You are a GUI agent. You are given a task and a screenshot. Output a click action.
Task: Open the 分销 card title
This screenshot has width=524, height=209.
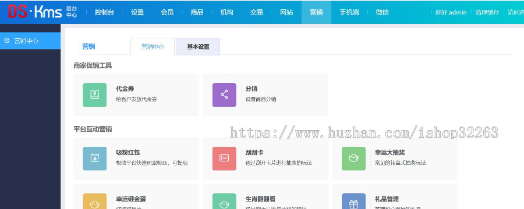252,89
